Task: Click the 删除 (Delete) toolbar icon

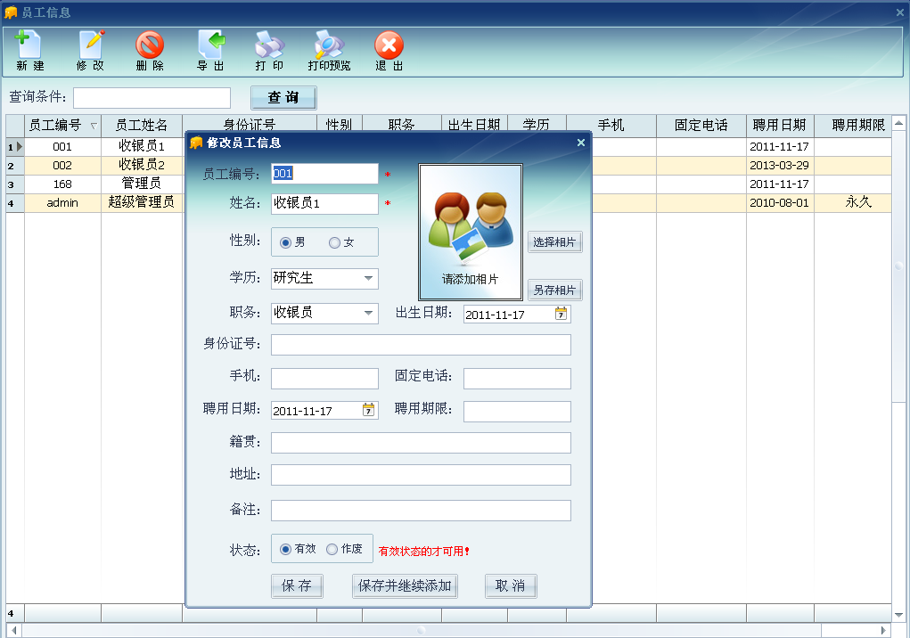Action: [150, 50]
